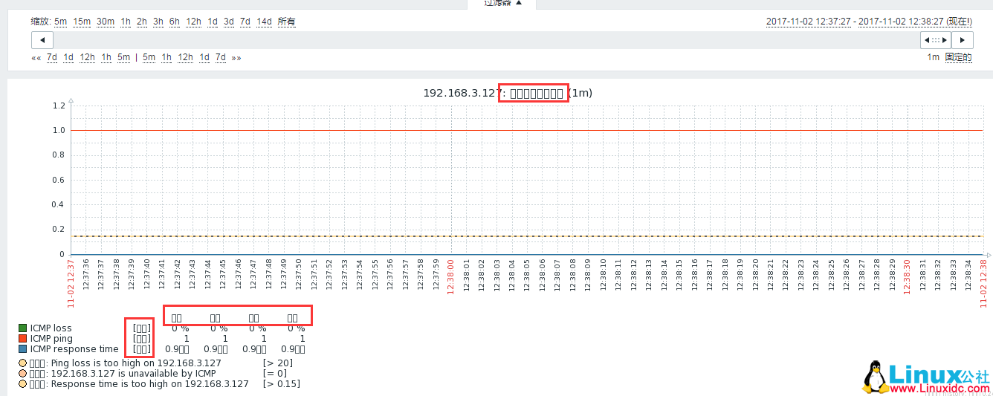
Task: Toggle the 固定的 fixed period link
Action: 959,57
